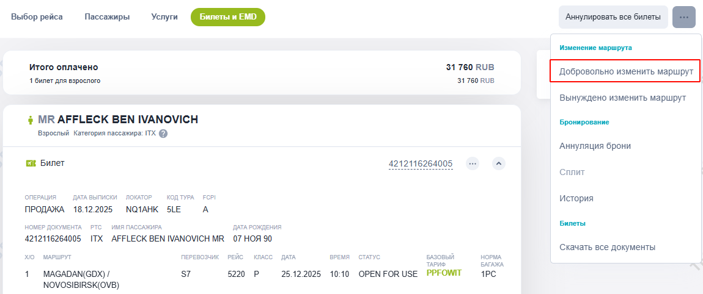Click the green adult passenger icon
Image resolution: width=703 pixels, height=294 pixels.
(x=30, y=120)
